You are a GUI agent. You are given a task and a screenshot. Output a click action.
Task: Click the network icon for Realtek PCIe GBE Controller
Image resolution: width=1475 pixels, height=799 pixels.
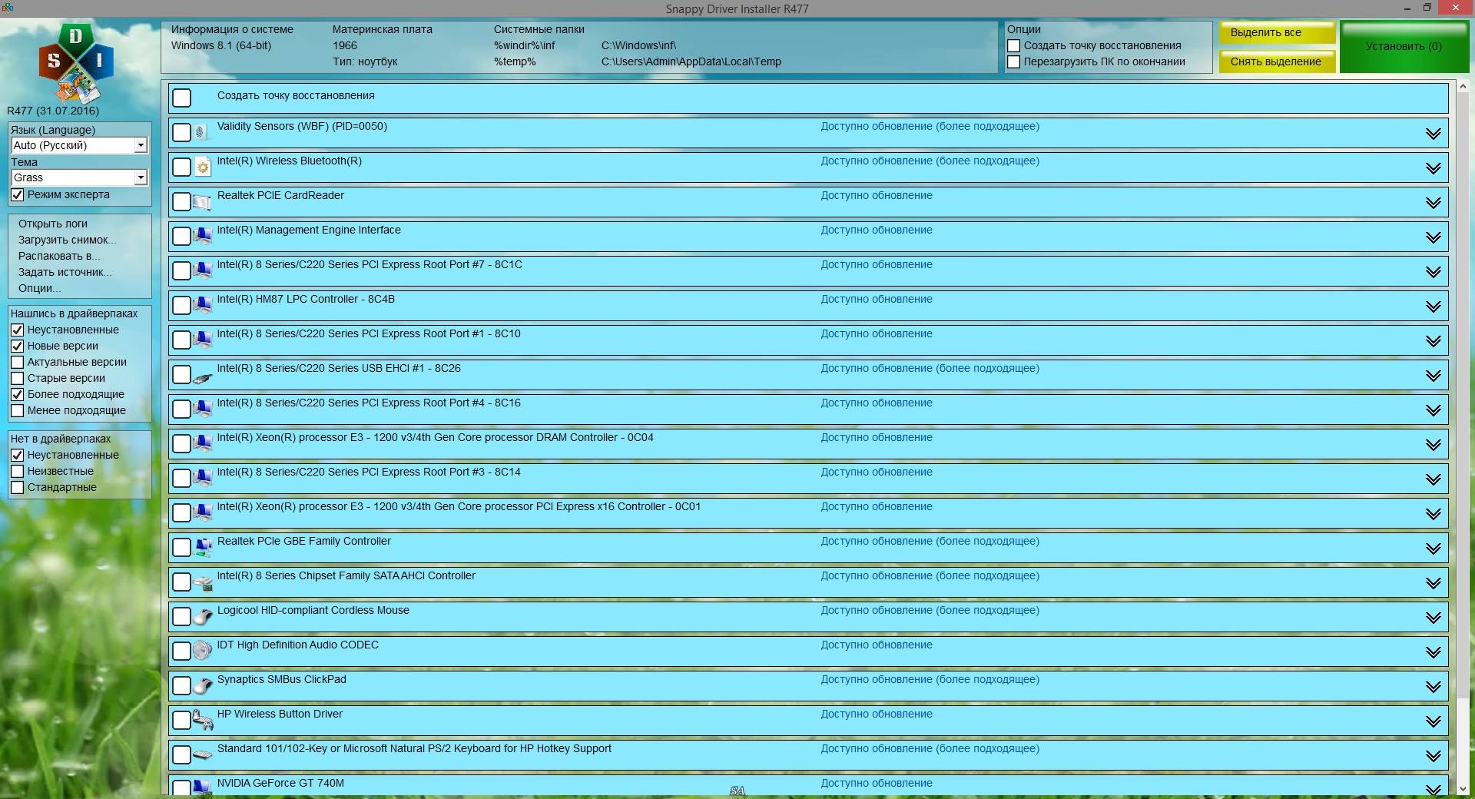pyautogui.click(x=202, y=547)
